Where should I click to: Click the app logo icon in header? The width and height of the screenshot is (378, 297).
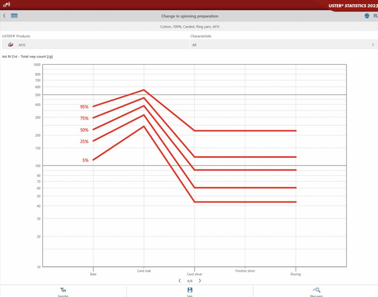(x=6, y=5)
